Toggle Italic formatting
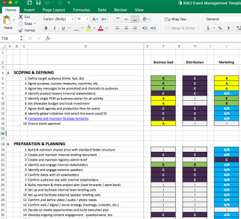The height and width of the screenshot is (219, 241). click(54, 28)
